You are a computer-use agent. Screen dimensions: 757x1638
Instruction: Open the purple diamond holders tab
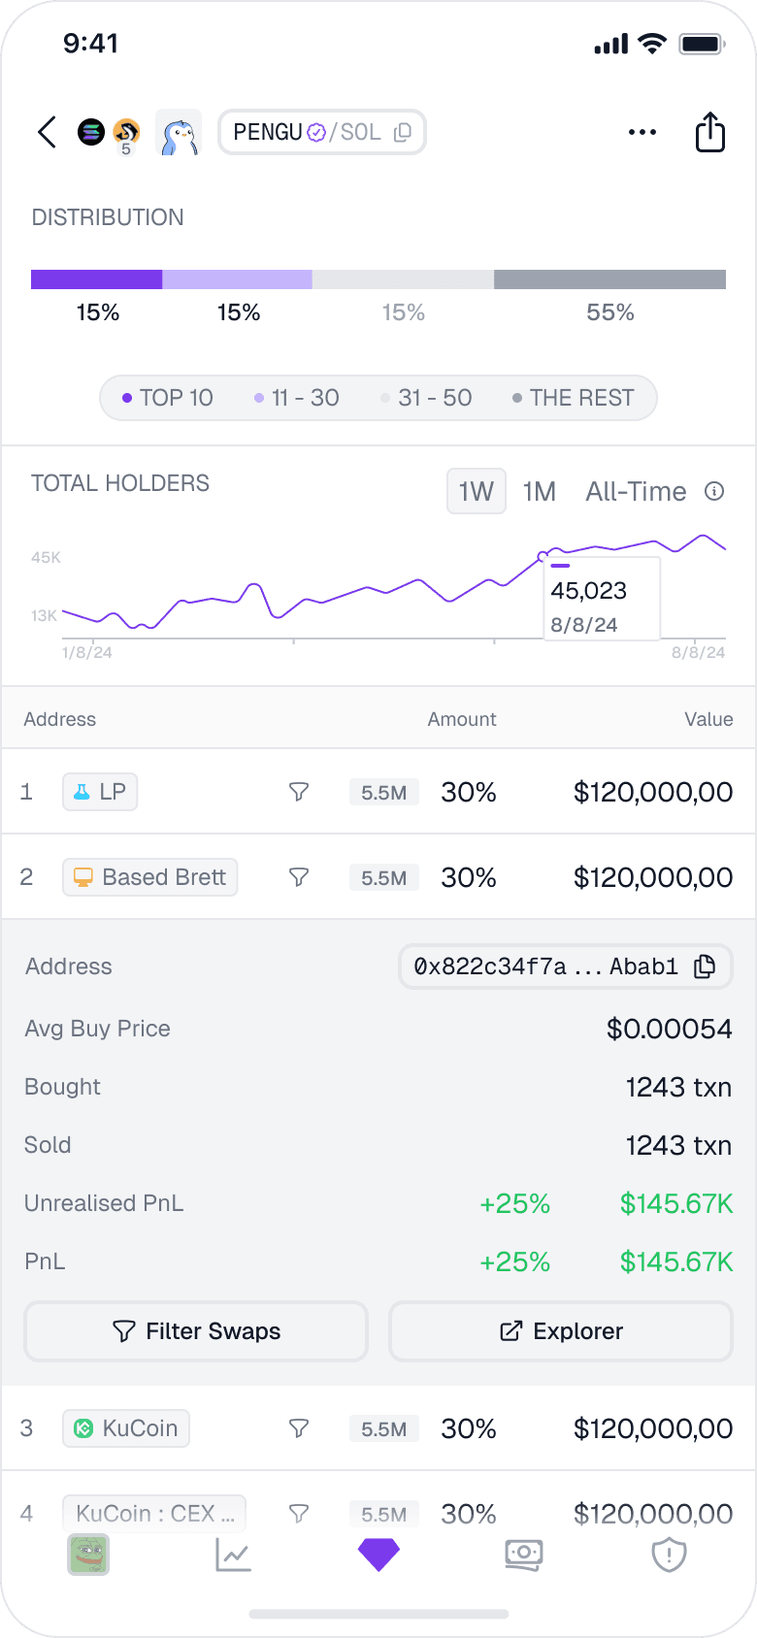pyautogui.click(x=378, y=1555)
